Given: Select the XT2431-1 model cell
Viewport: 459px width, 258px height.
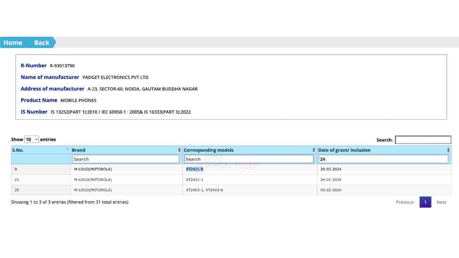Looking at the screenshot, I should pyautogui.click(x=195, y=180).
